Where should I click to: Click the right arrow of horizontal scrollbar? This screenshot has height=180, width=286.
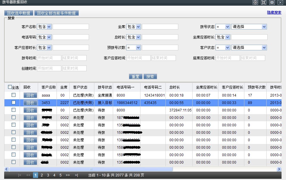[279, 169]
